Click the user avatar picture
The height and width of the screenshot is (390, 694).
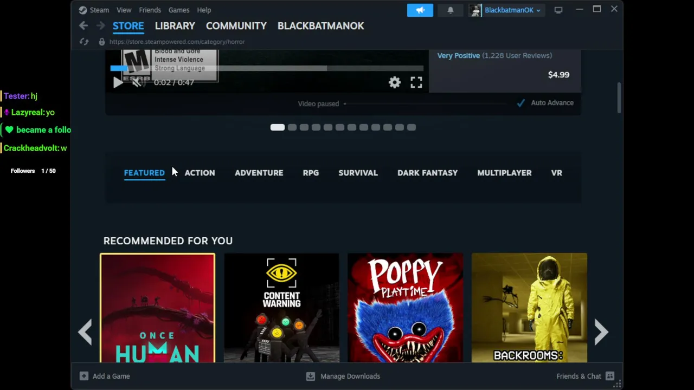[x=475, y=10]
